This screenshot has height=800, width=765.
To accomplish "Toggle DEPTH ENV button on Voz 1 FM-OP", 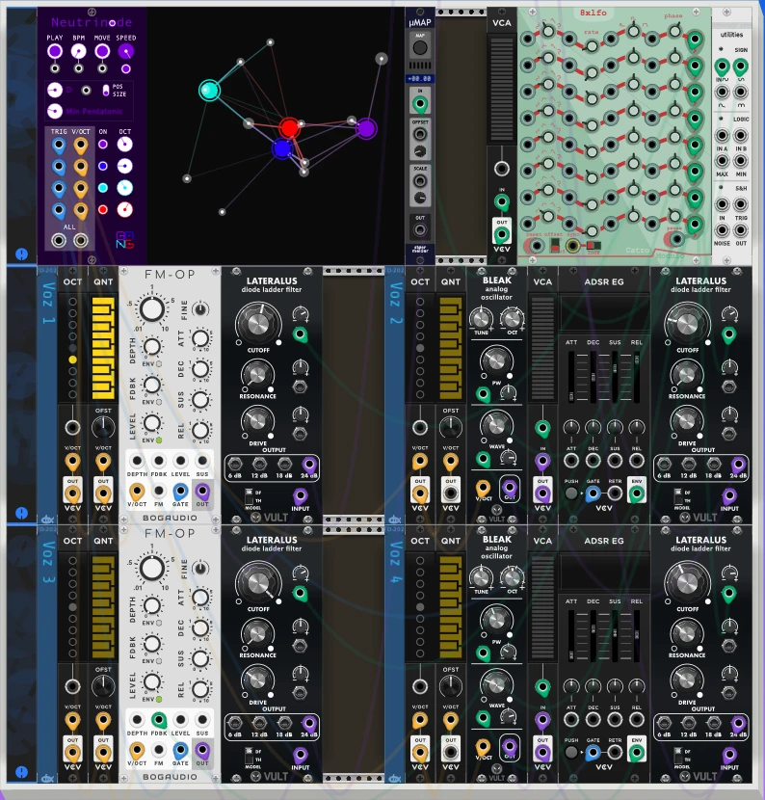I will point(159,363).
